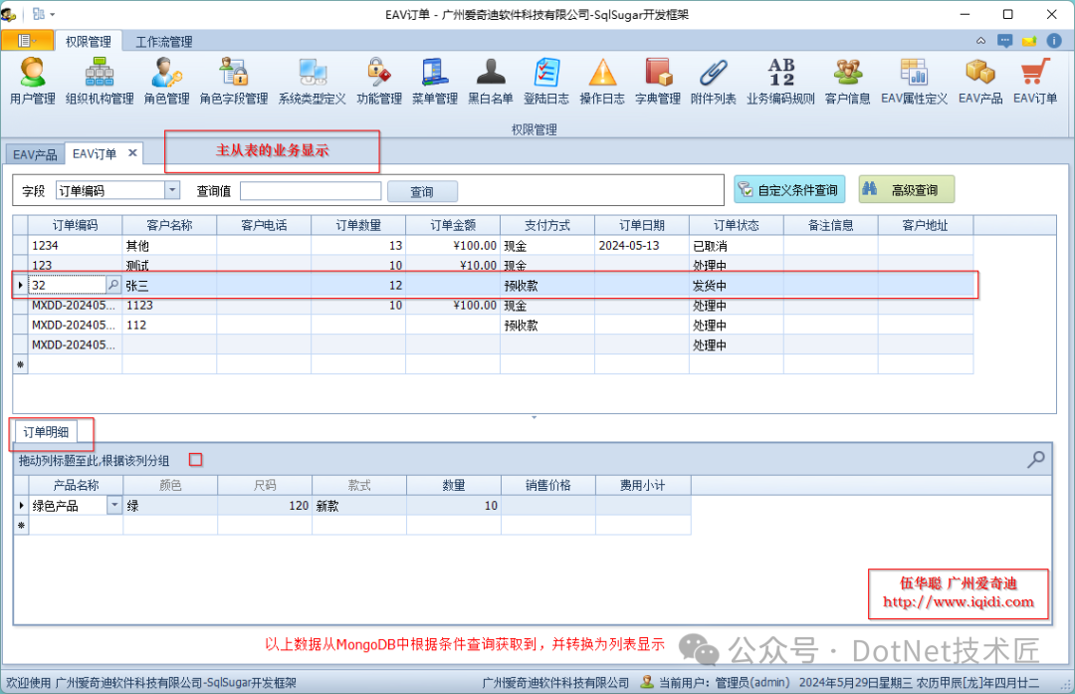
Task: Close the EAV订单 tab
Action: (132, 153)
